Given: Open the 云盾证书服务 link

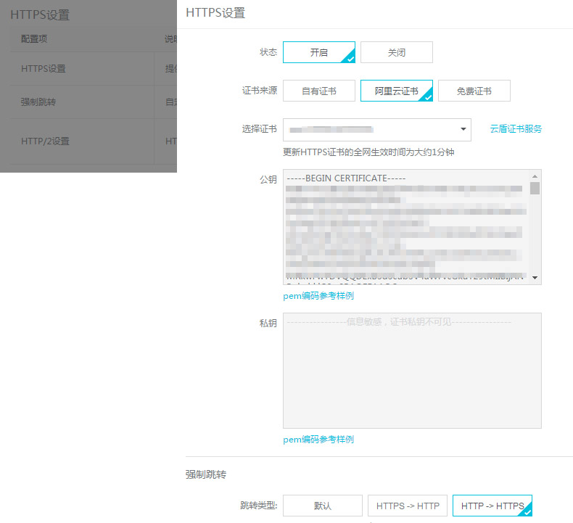Looking at the screenshot, I should tap(516, 129).
